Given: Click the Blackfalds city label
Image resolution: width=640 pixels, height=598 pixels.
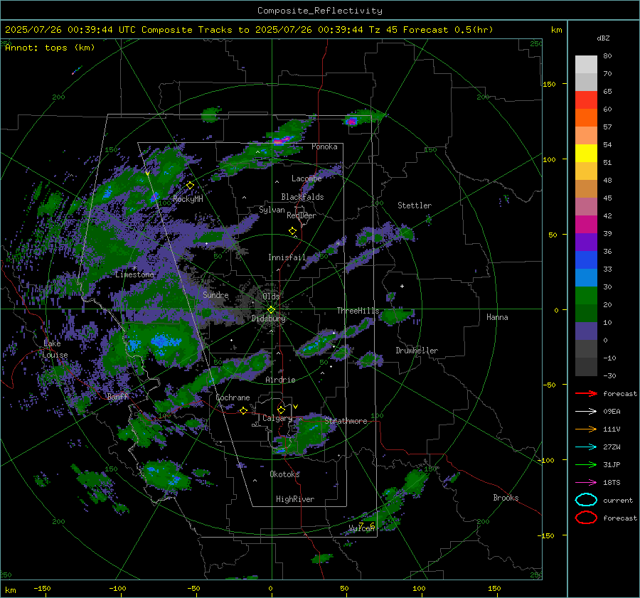Looking at the screenshot, I should (302, 197).
